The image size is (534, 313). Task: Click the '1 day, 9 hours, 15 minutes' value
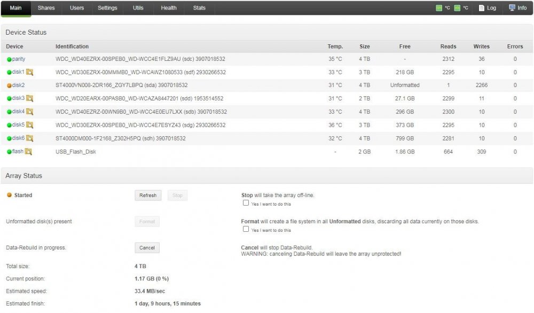[168, 303]
